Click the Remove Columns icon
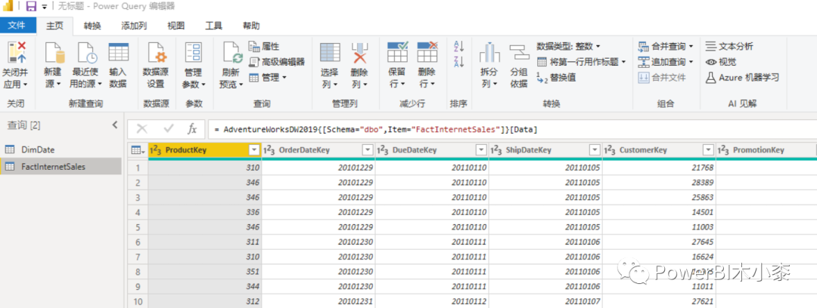817x308 pixels. tap(360, 54)
